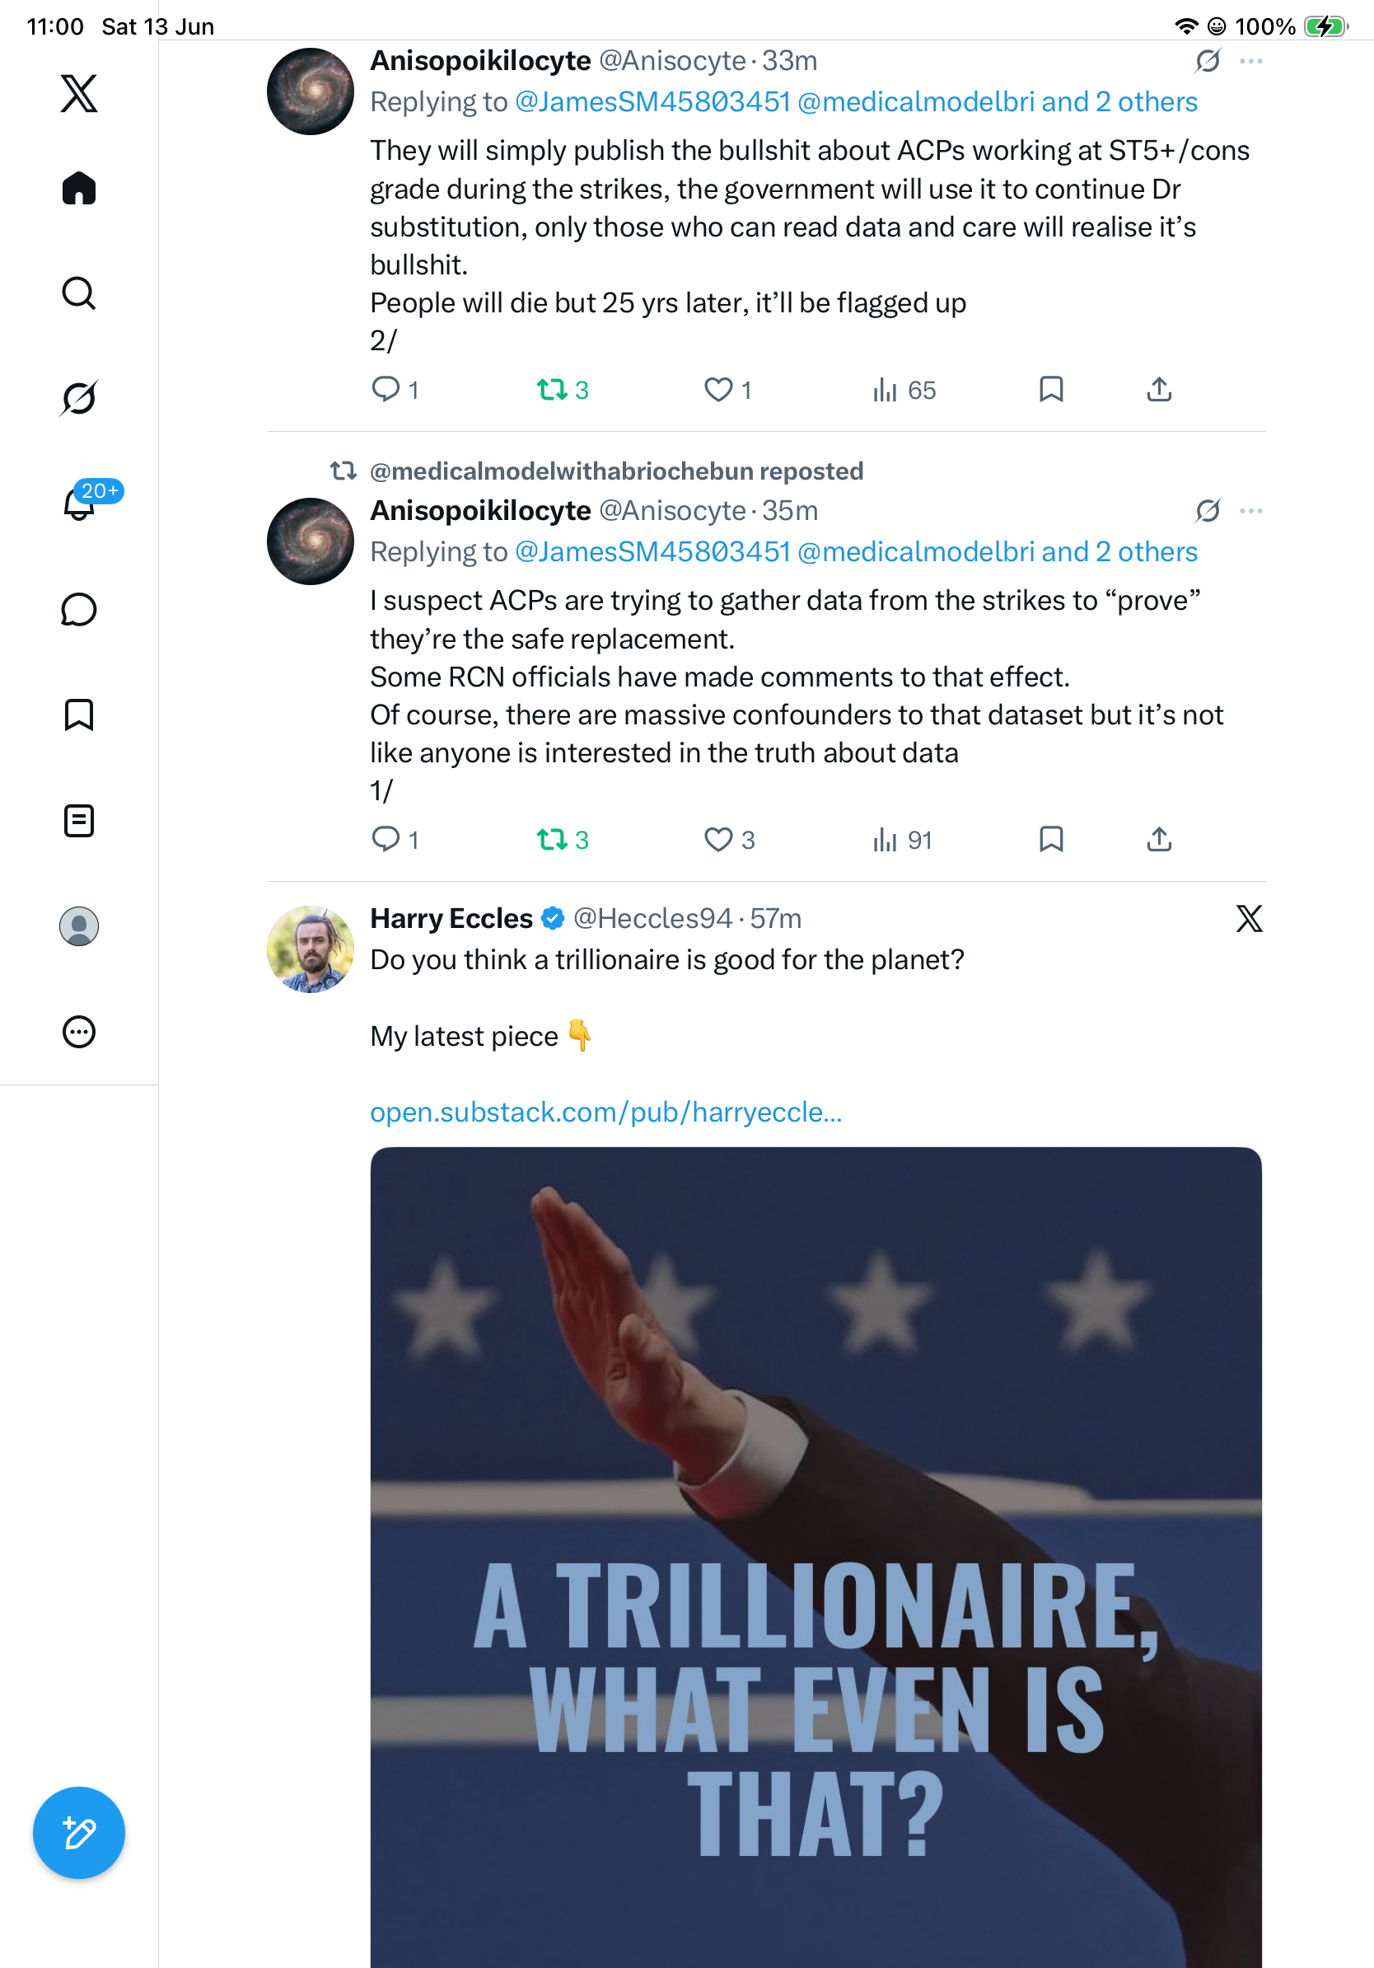The width and height of the screenshot is (1374, 1968).
Task: Open Lists icon in the sidebar
Action: 79,820
